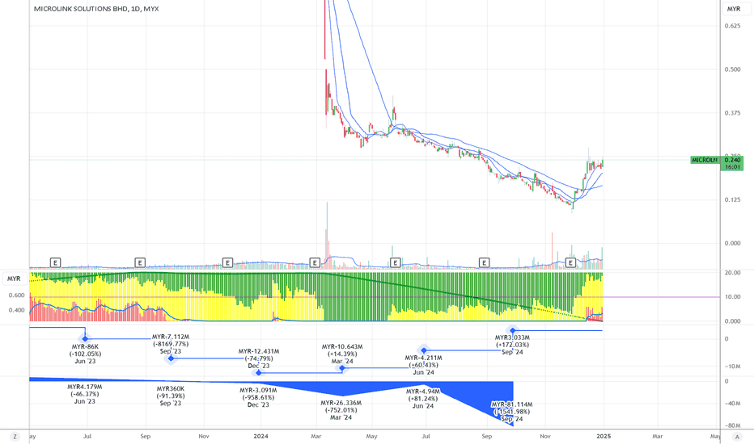Select the MYR-7.112M Sep '23 diamond data point

pos(172,358)
